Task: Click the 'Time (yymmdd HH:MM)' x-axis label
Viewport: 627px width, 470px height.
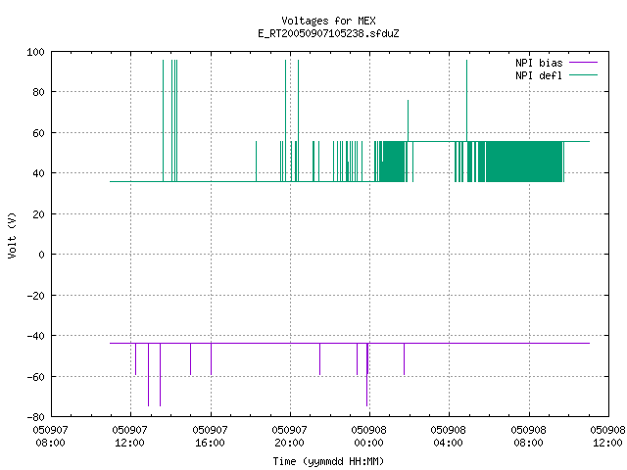Action: [328, 461]
